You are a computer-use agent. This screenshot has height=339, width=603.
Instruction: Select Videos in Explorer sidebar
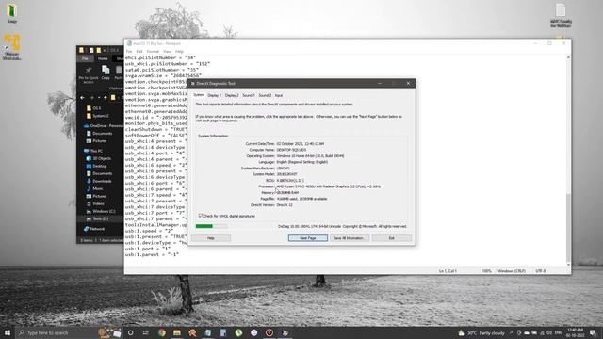[95, 203]
